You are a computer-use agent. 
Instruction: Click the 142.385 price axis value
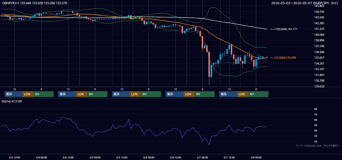click(x=319, y=23)
